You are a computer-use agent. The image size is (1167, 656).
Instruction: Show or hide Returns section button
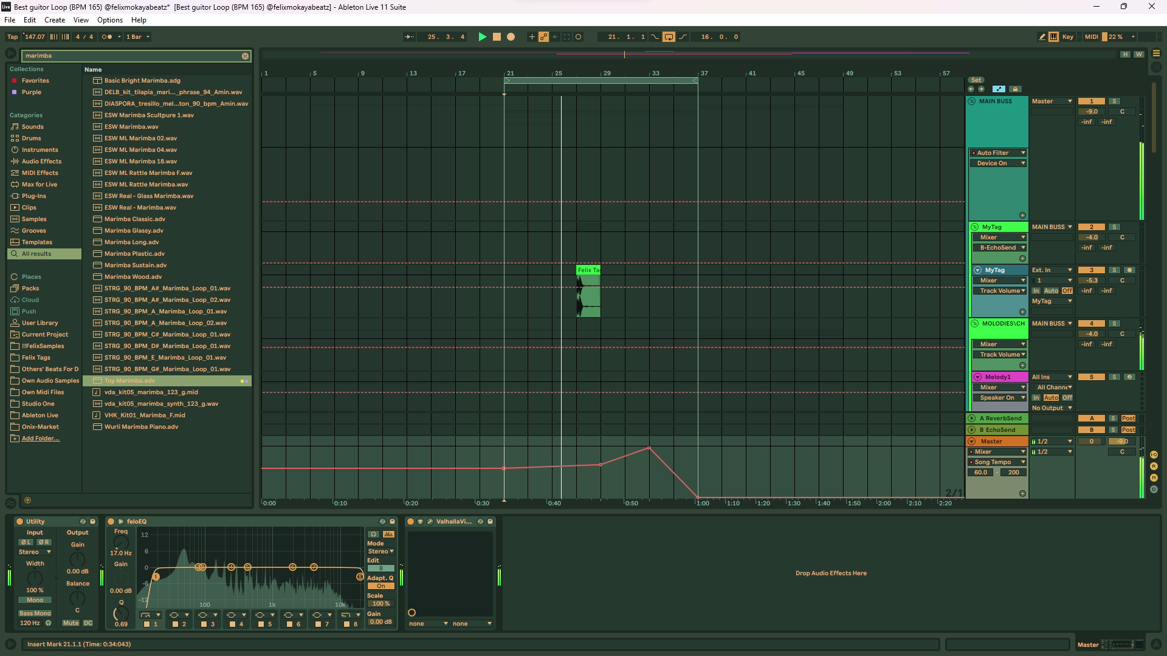(x=1154, y=466)
